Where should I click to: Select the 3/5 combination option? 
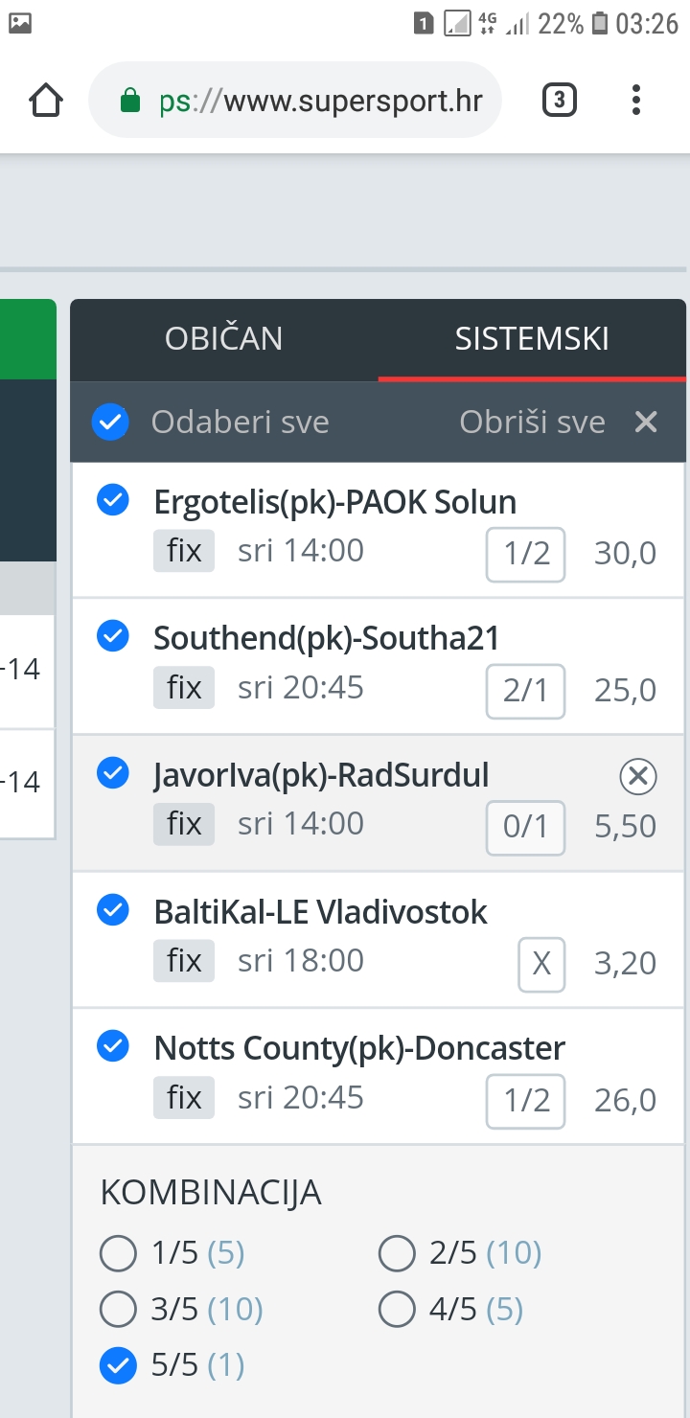click(x=118, y=1310)
